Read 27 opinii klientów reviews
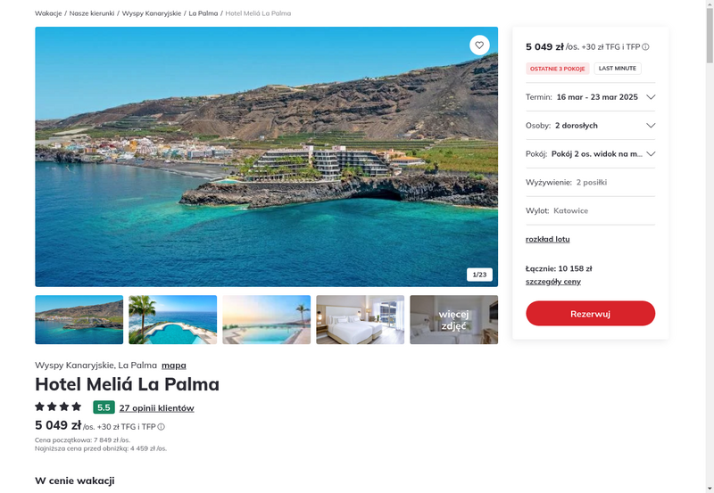Screen dimensions: 714x493 157,408
